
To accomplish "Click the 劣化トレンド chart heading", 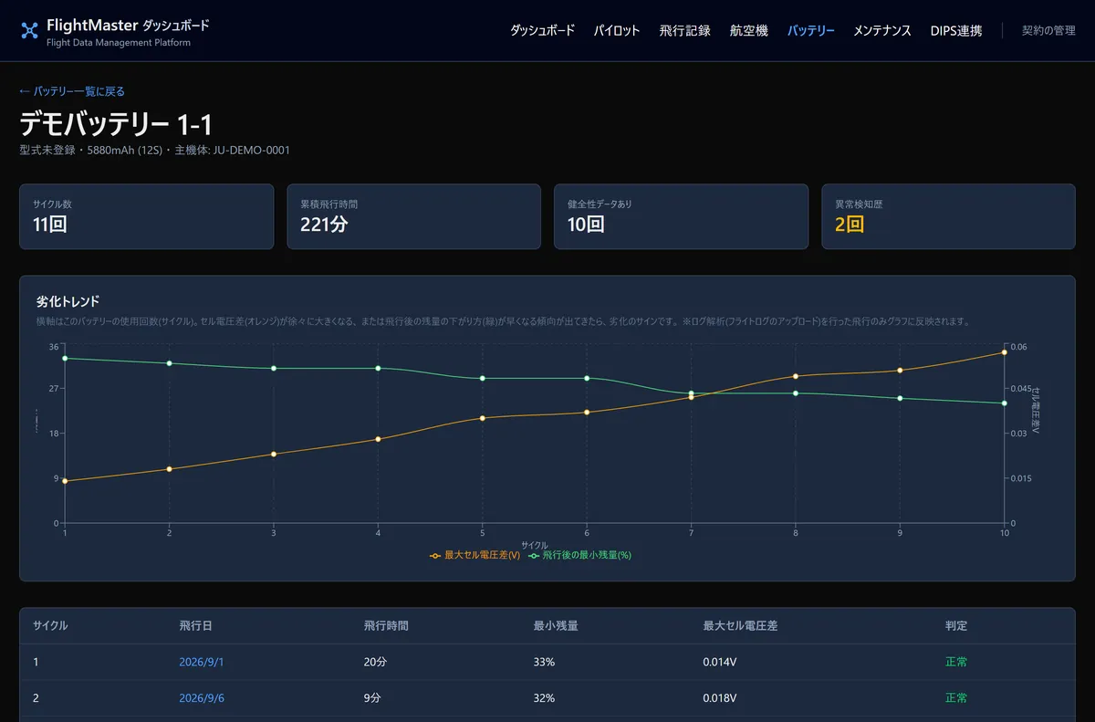I will tap(68, 300).
